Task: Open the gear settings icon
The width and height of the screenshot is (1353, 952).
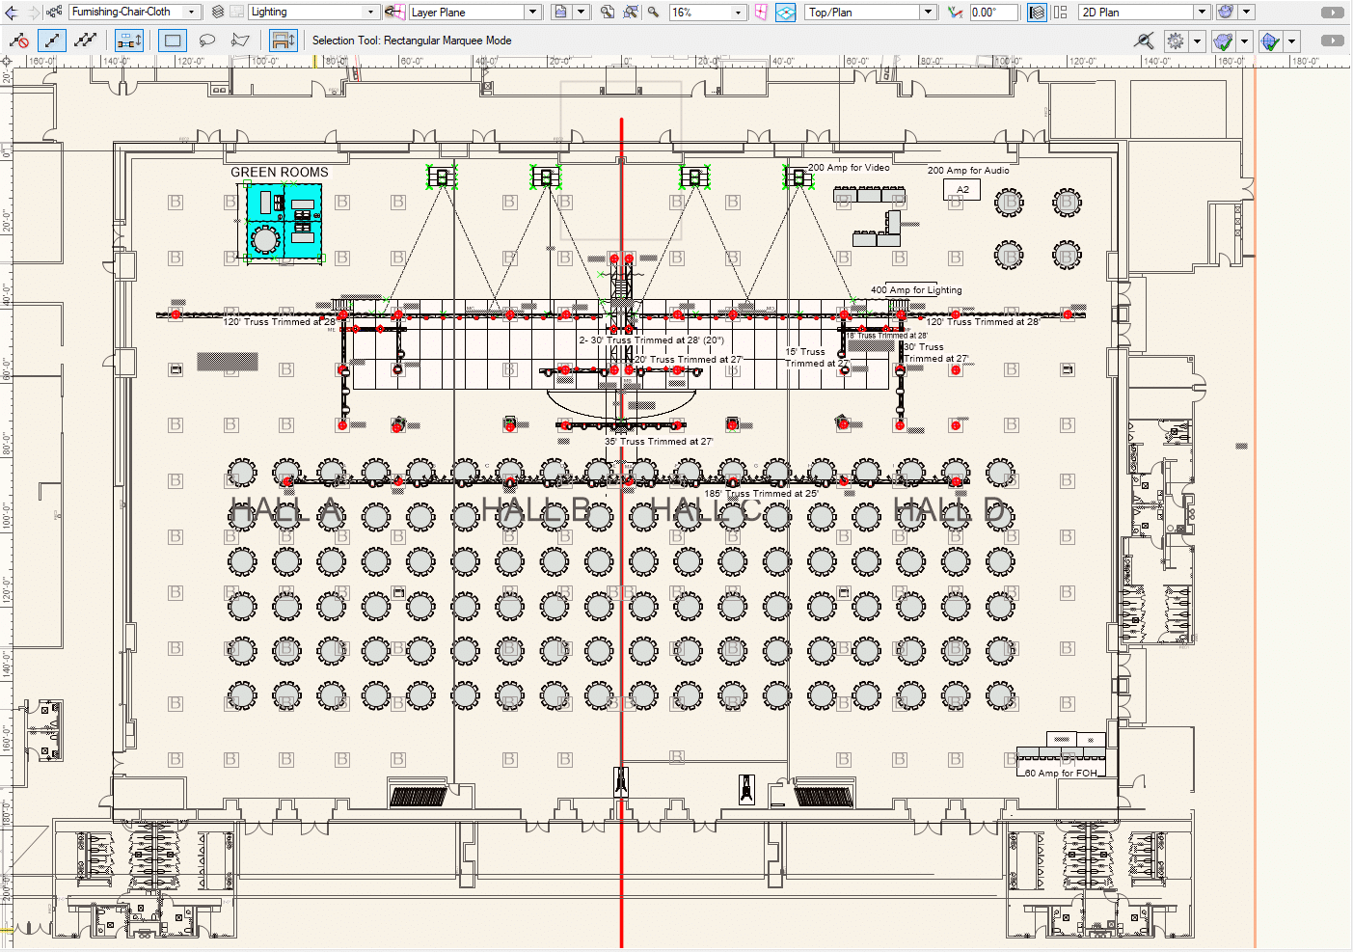Action: [1176, 41]
